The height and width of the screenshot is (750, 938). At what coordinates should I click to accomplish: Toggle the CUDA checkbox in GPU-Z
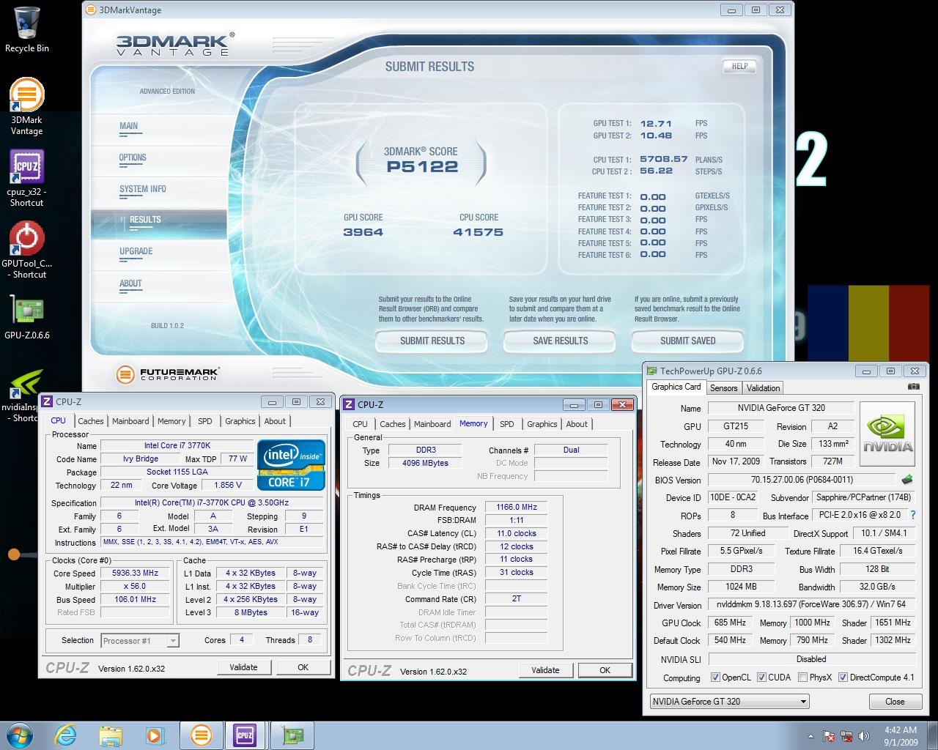click(x=761, y=677)
